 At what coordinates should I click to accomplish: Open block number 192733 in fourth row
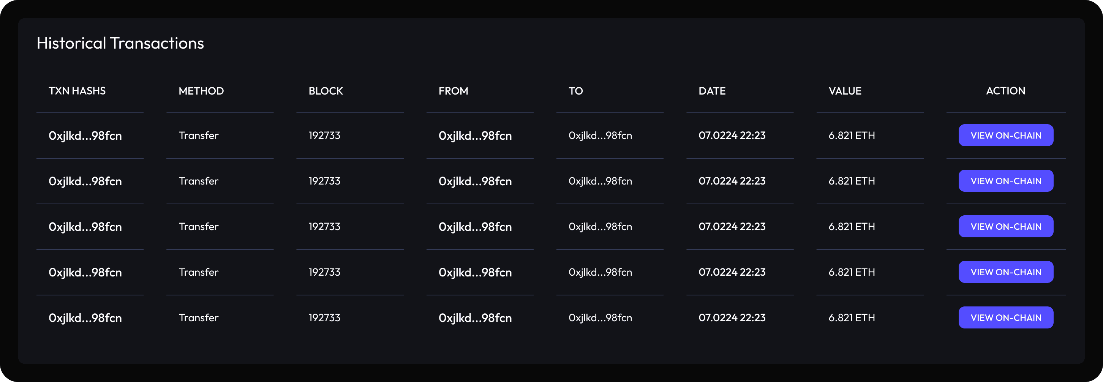325,272
